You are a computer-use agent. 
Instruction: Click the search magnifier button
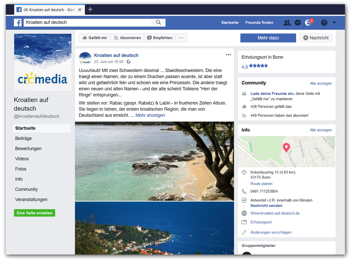point(158,22)
